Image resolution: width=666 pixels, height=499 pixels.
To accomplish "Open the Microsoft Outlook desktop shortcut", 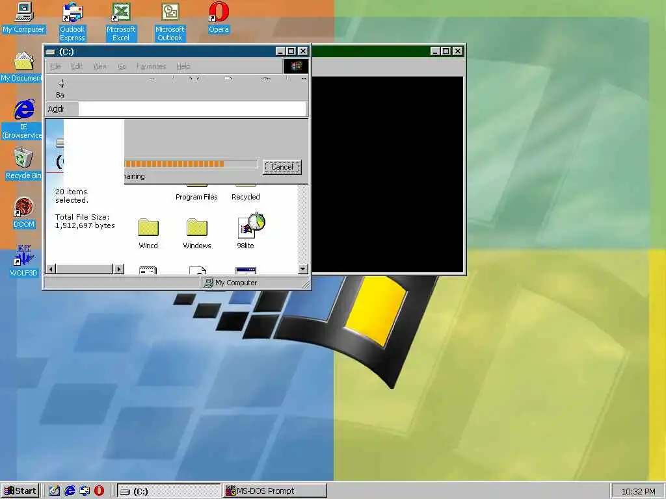I will coord(170,22).
